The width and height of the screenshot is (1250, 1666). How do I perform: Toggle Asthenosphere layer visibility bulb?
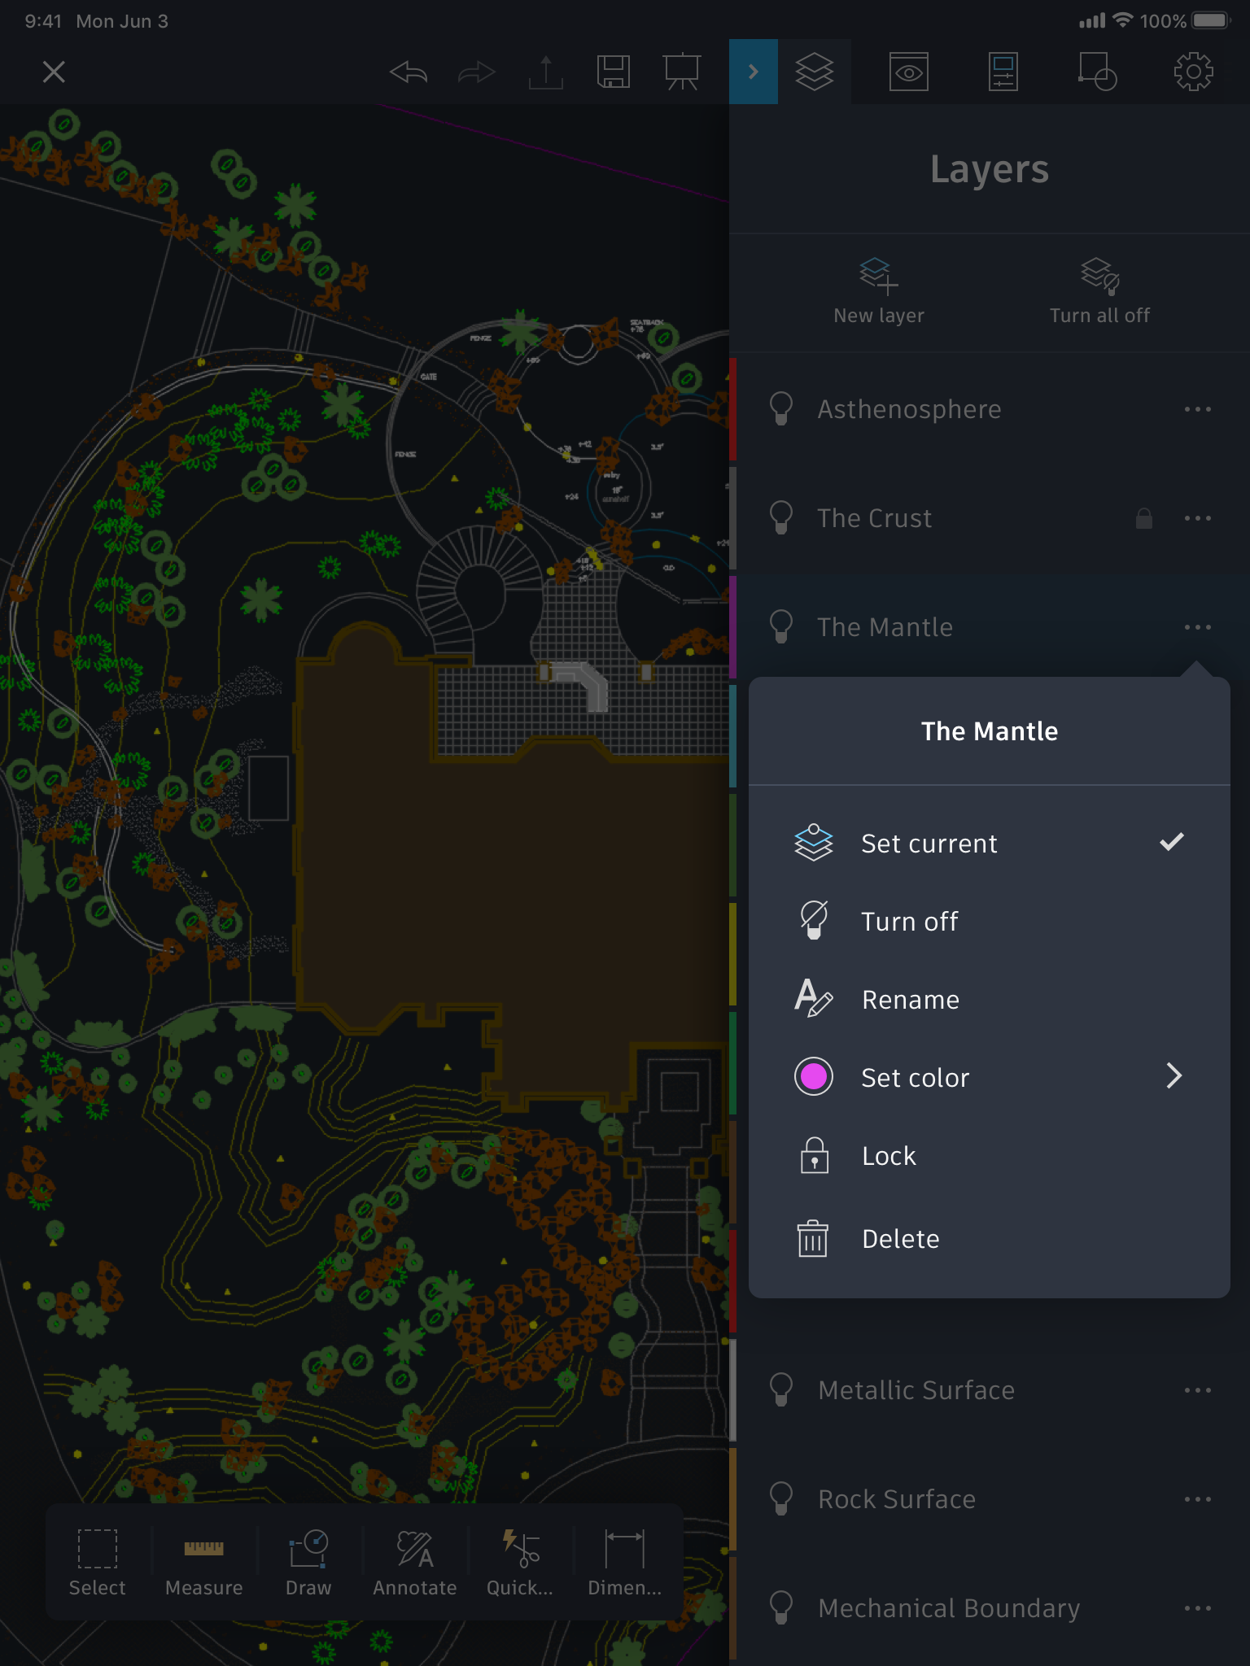(781, 409)
